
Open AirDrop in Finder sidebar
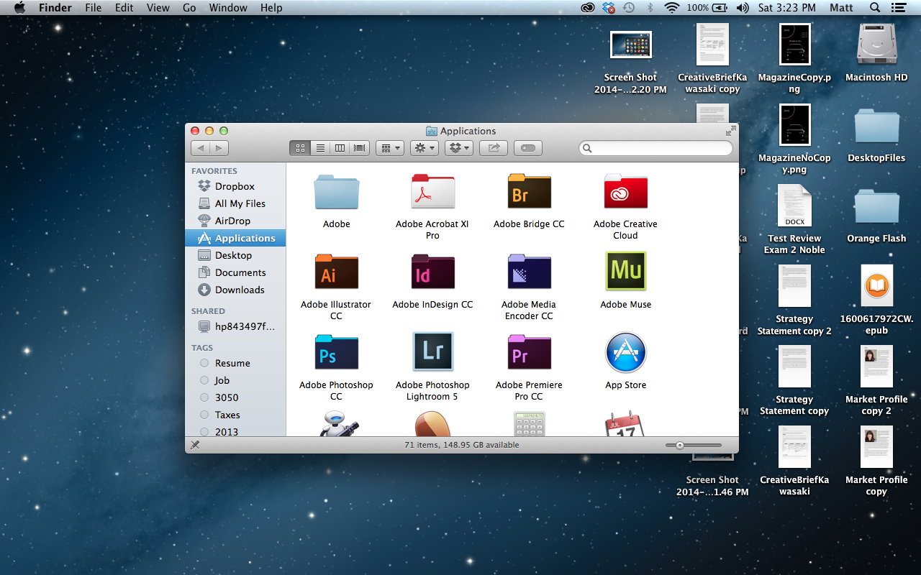[235, 221]
